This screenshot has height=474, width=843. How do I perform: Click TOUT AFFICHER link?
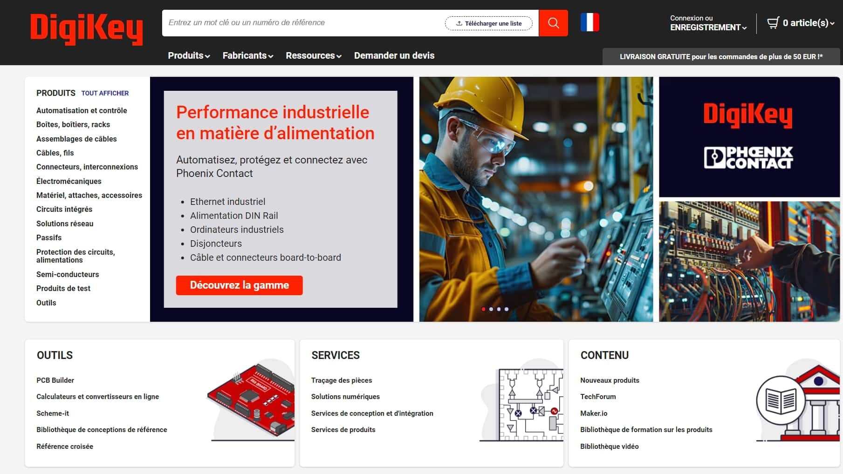coord(105,93)
